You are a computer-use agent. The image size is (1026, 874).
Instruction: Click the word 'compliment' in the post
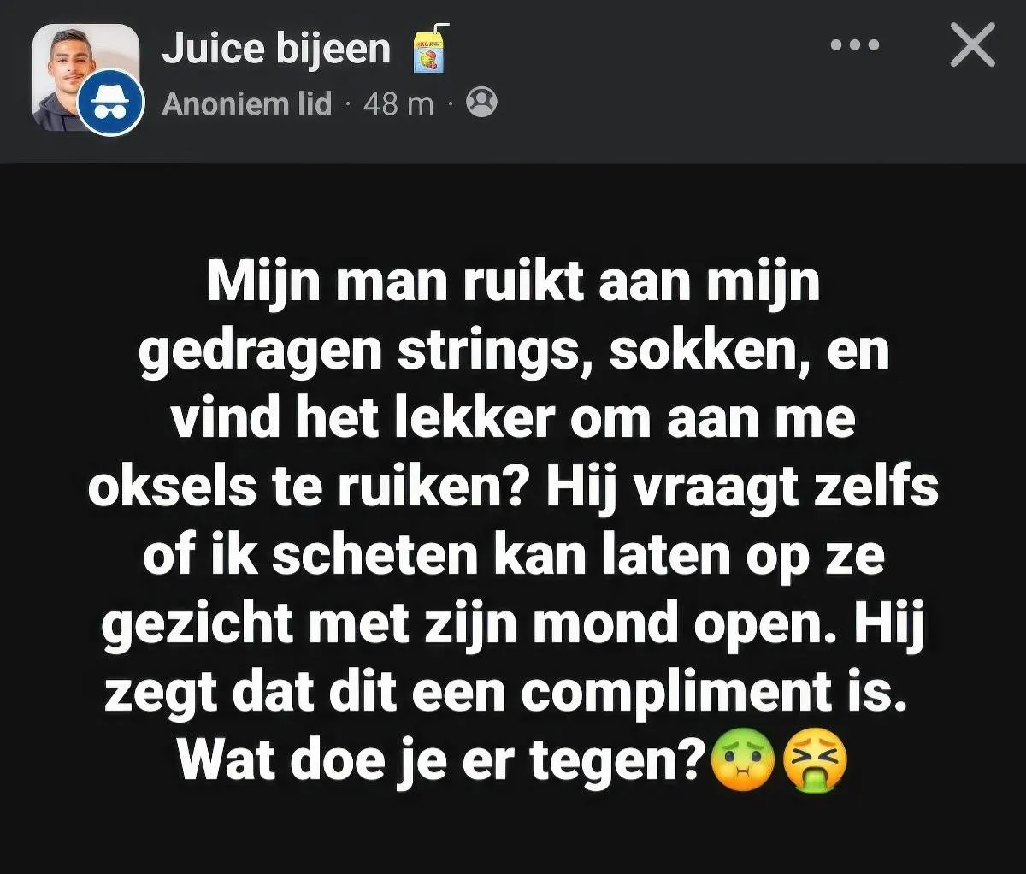676,693
